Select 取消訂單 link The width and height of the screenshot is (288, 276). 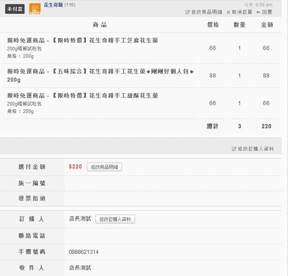(x=242, y=12)
